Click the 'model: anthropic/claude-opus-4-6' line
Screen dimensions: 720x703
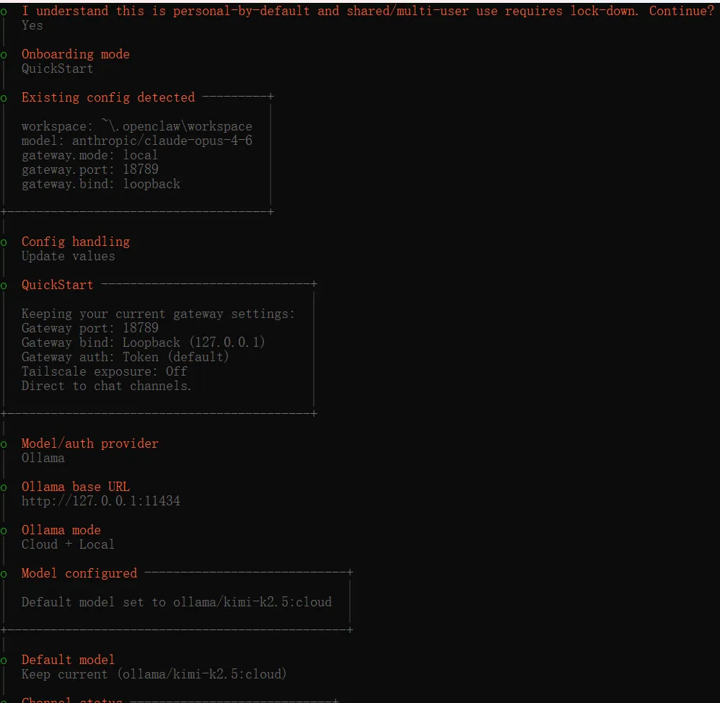(x=137, y=141)
